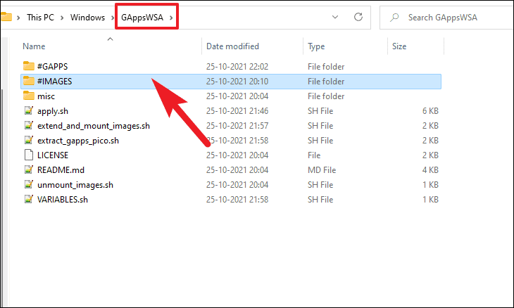The image size is (514, 308).
Task: Sort by the Date modified column
Action: (232, 46)
